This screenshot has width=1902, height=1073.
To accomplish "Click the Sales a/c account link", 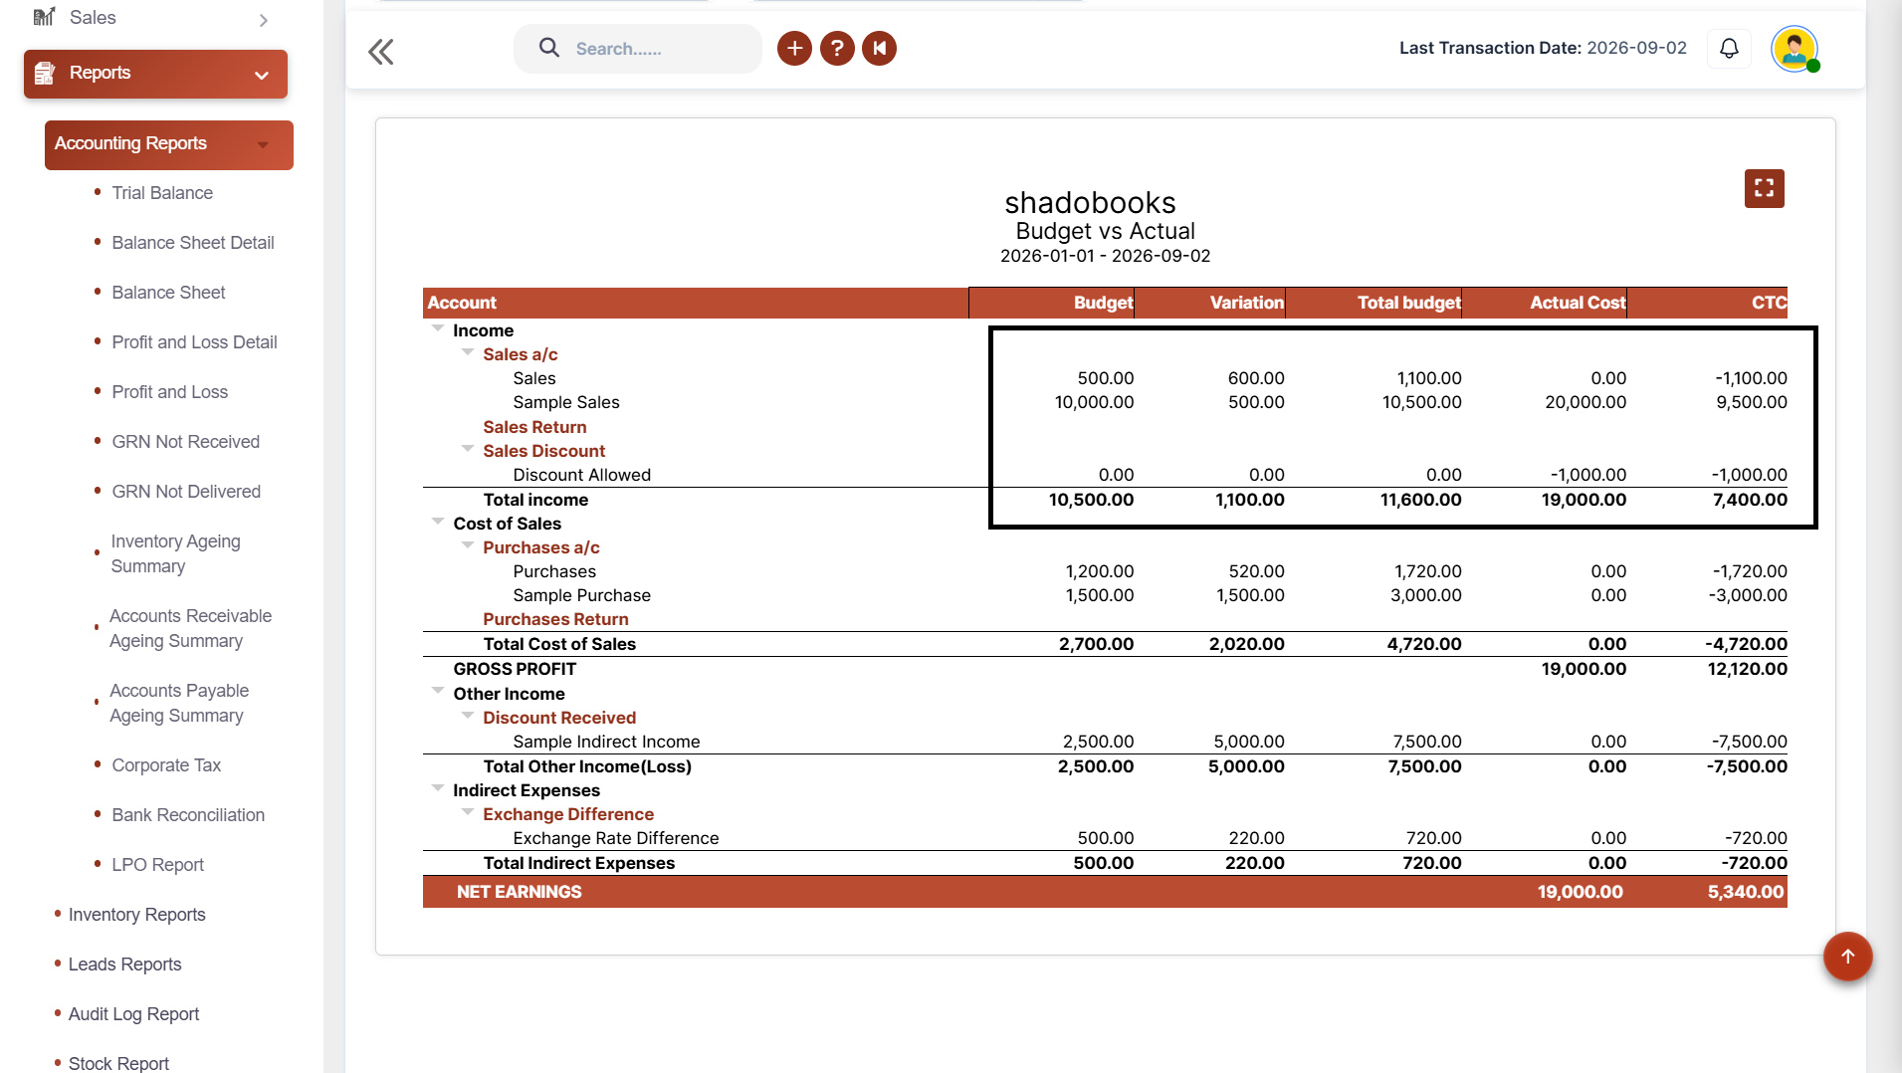I will tap(520, 354).
